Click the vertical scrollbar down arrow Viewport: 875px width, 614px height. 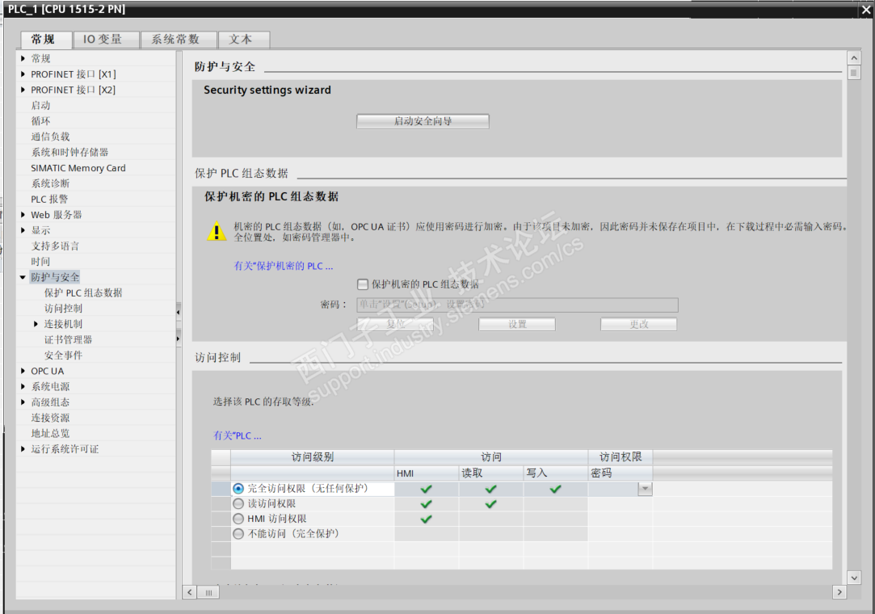854,577
